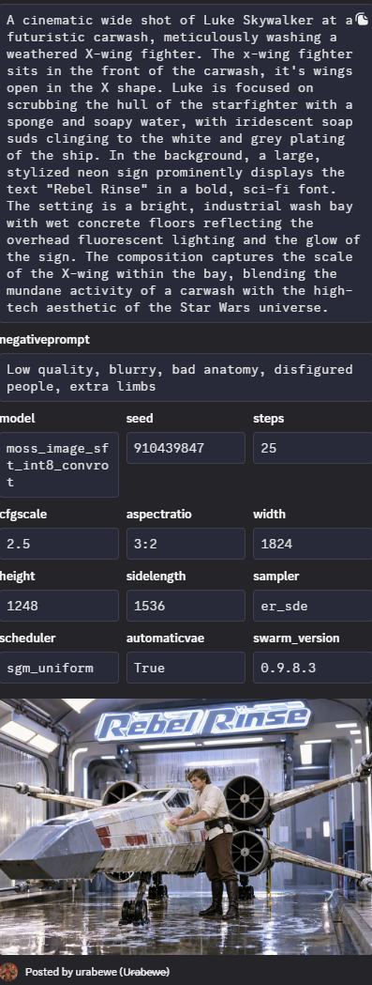Screen dimensions: 372x985
Task: Click the model field label
Action: click(18, 419)
